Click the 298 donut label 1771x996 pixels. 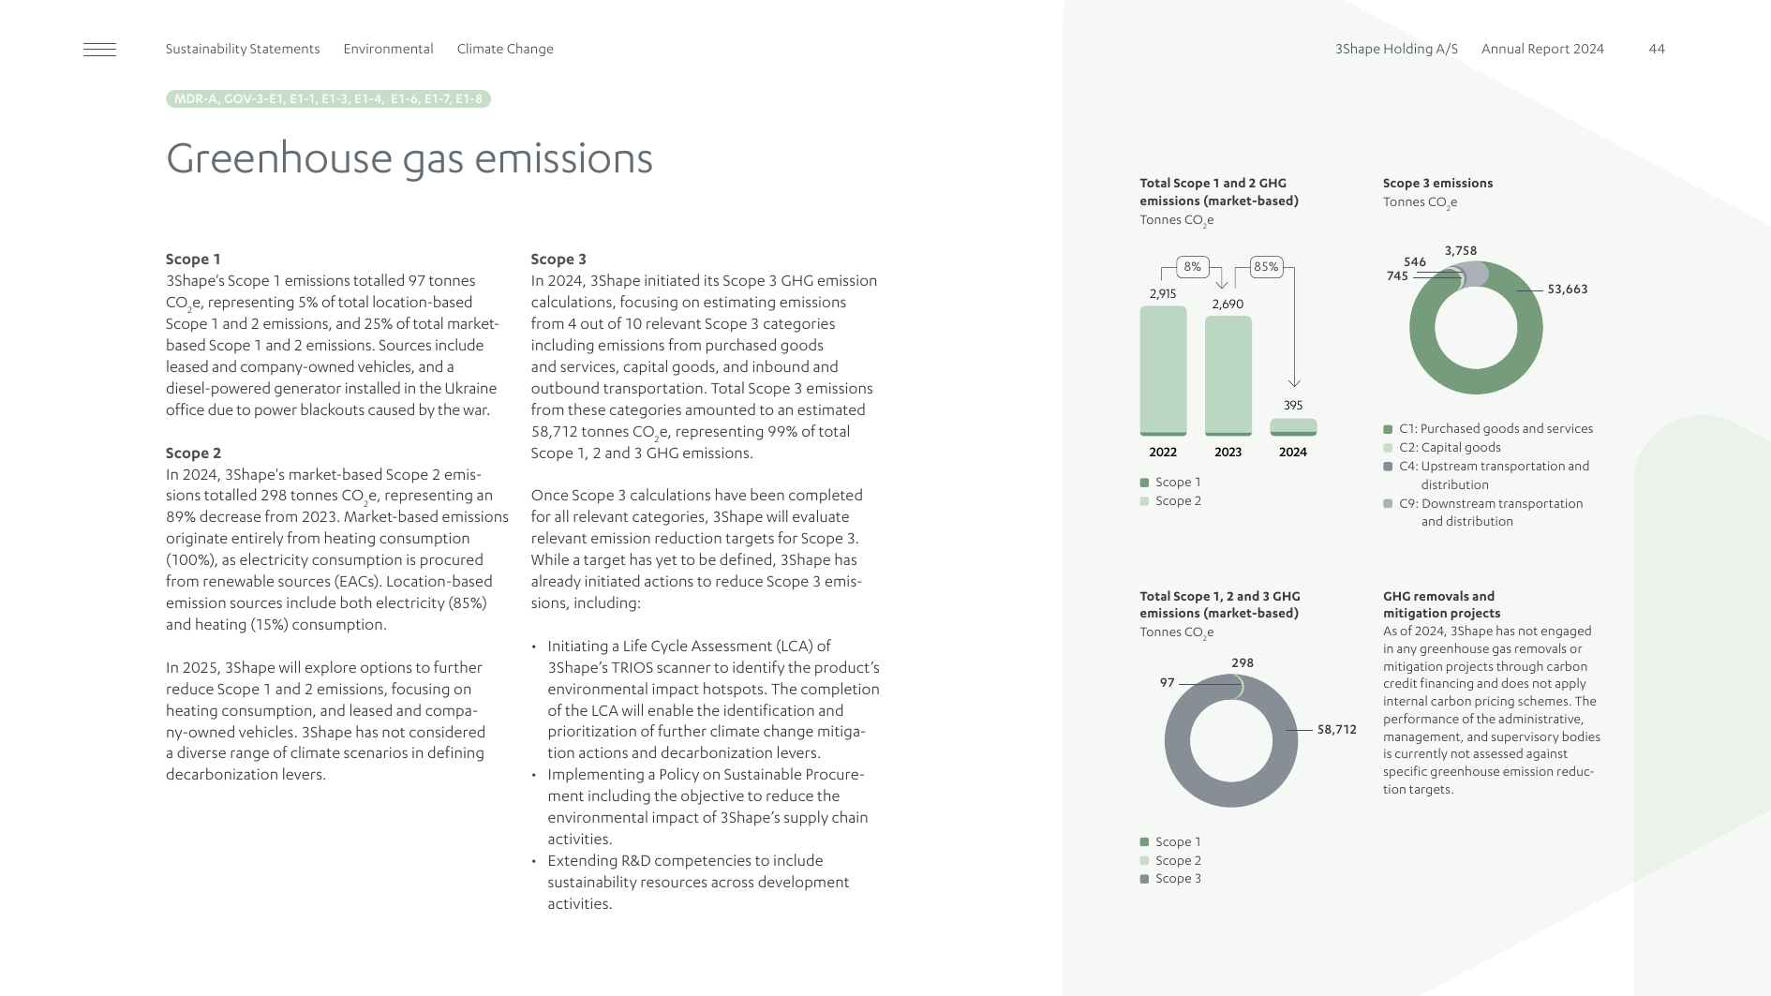tap(1243, 663)
